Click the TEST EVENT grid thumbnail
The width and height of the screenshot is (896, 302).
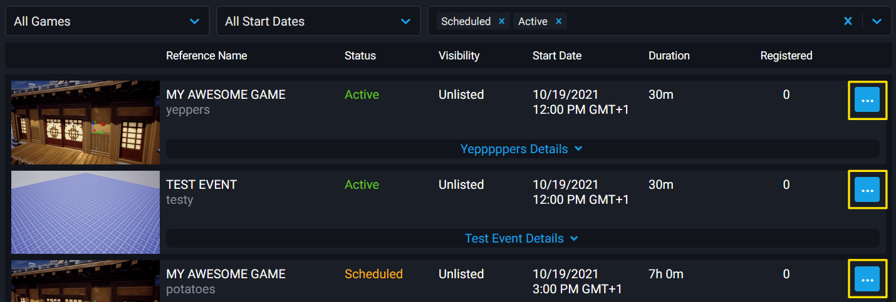(85, 212)
